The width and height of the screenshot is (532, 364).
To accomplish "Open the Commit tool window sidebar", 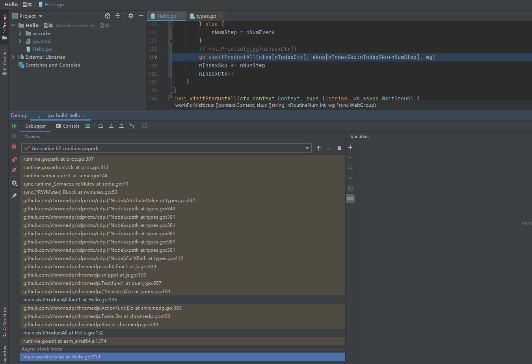I will tap(5, 62).
